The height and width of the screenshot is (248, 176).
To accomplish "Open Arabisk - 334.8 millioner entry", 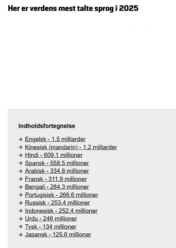I will 57,171.
